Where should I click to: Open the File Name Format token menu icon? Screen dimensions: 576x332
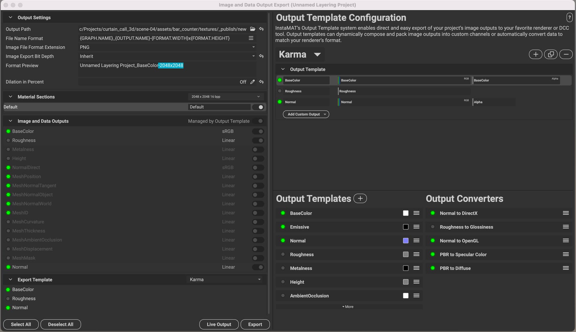point(251,38)
